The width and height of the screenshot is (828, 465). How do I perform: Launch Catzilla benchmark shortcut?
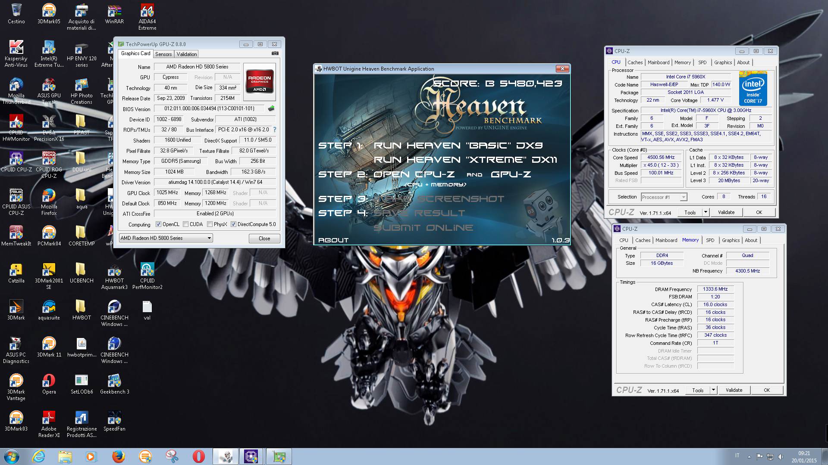coord(16,273)
